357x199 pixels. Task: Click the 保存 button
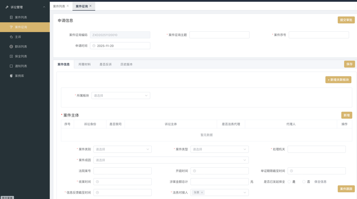[349, 64]
